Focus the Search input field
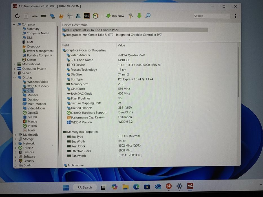Image resolution: width=263 pixels, height=197 pixels. coord(212,16)
